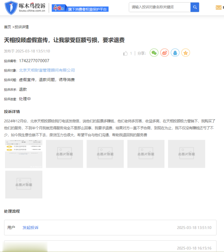Click 投诉详情 breadcrumb text
The image size is (224, 252).
(x=22, y=27)
